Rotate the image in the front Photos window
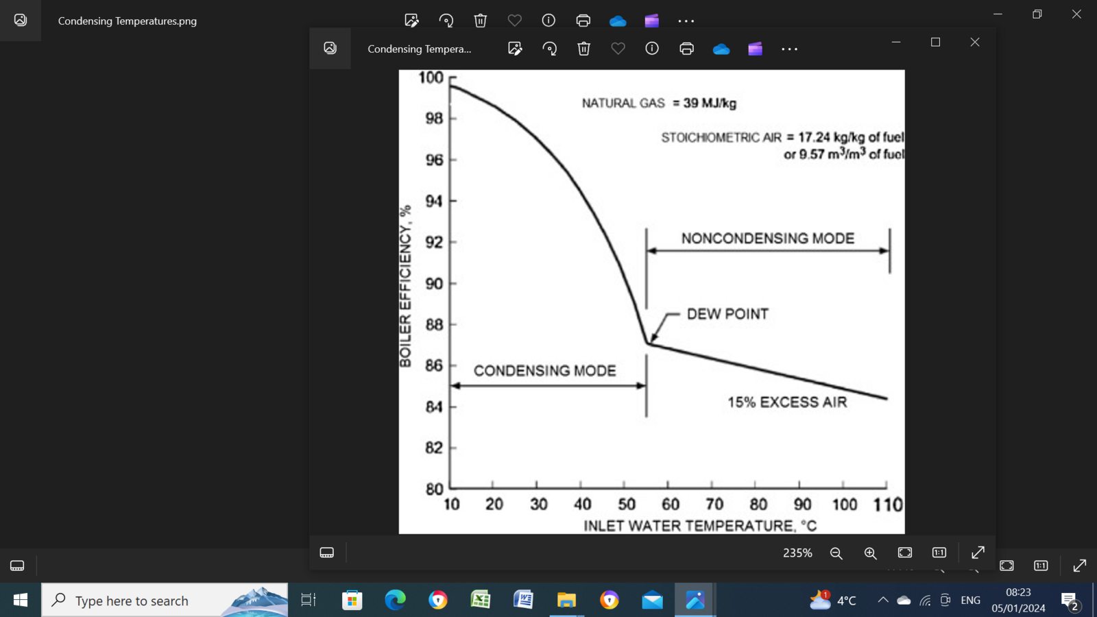This screenshot has width=1097, height=617. 549,49
